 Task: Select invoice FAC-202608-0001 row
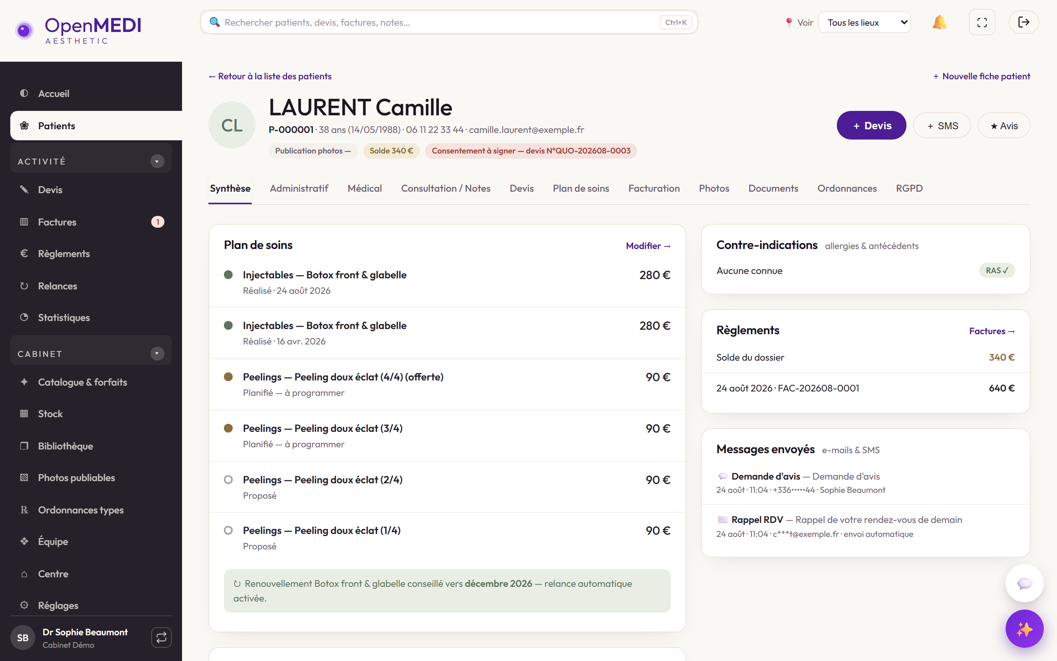point(865,388)
